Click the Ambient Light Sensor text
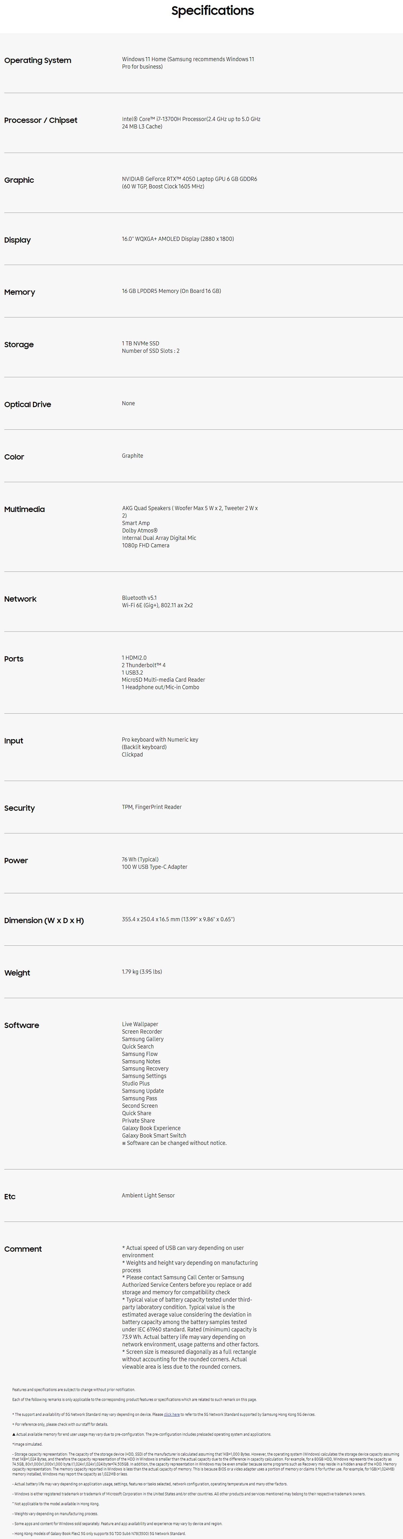The image size is (403, 1539). [x=149, y=1195]
